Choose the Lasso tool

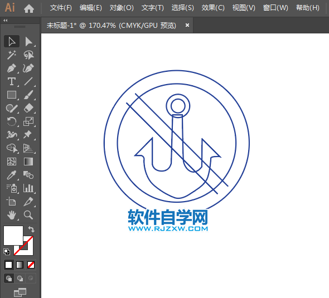(x=28, y=55)
